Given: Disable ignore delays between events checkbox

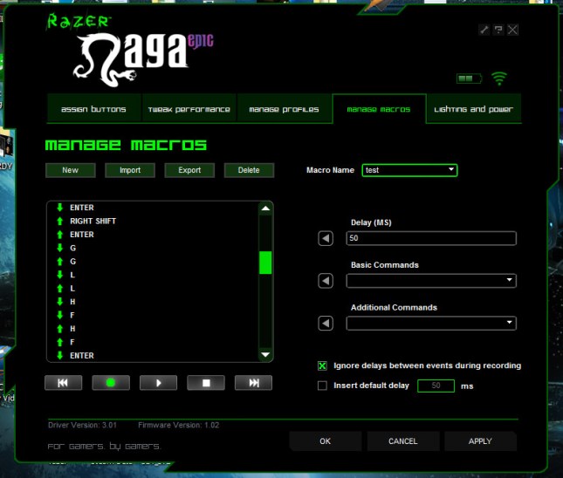Looking at the screenshot, I should click(x=322, y=365).
